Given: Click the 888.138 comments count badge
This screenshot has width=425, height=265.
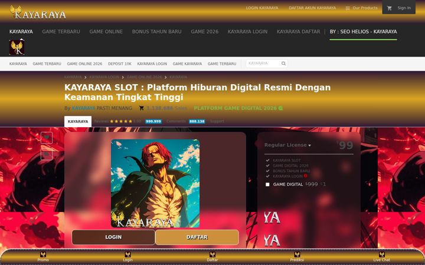Looking at the screenshot, I should point(197,121).
